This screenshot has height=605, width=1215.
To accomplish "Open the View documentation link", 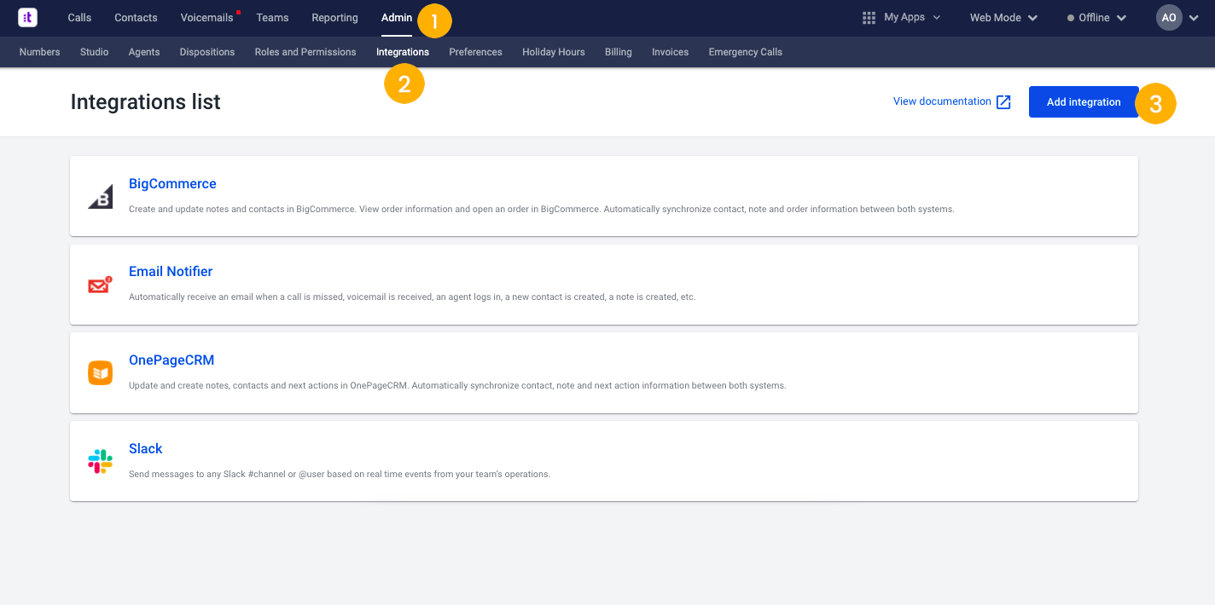I will click(x=942, y=101).
